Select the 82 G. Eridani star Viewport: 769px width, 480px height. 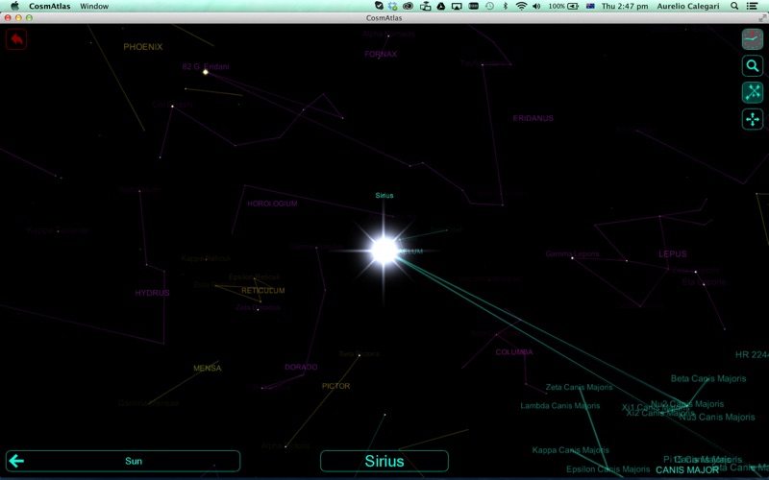point(206,72)
